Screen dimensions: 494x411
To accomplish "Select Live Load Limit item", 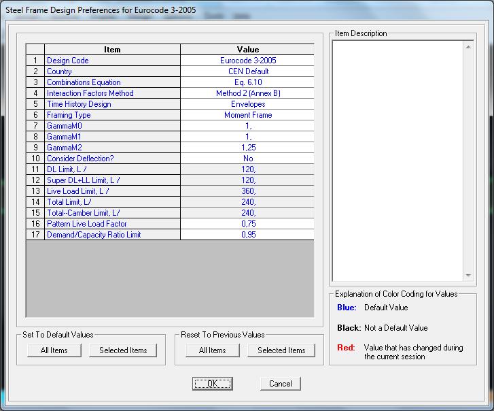I will tap(112, 191).
